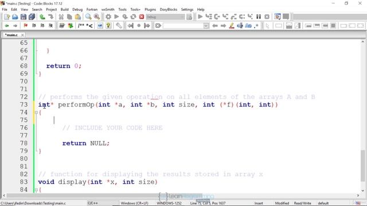The height and width of the screenshot is (206, 367).
Task: Open Doxygen help with the question mark icon
Action: point(108,26)
